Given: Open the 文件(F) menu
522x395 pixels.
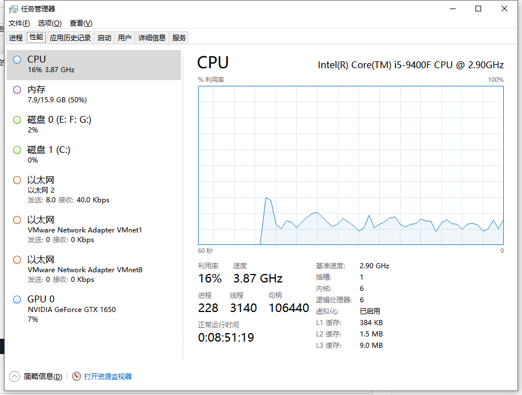Looking at the screenshot, I should coord(19,23).
